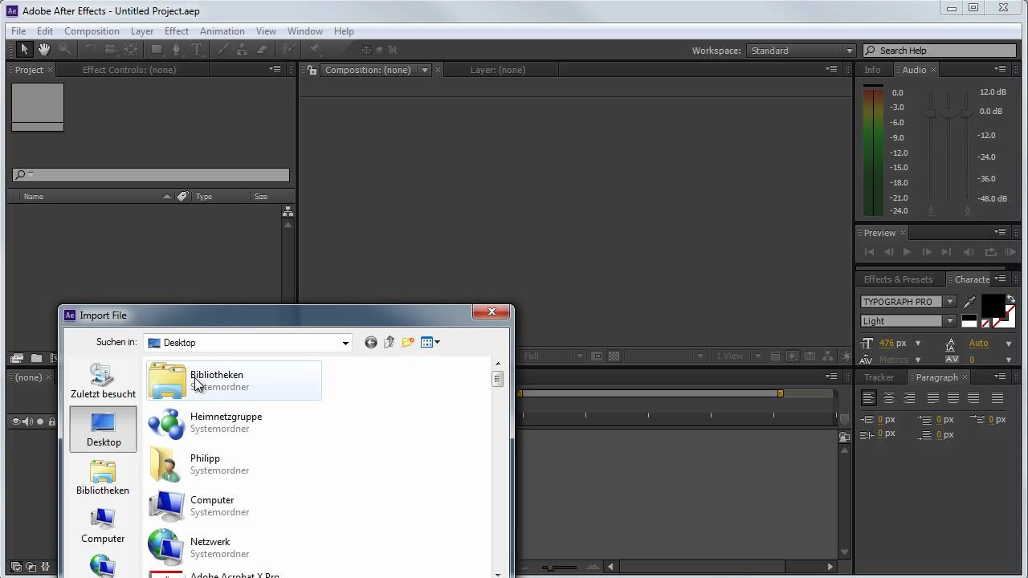Select the Clone Stamp tool
Screen dimensions: 1028x578
click(x=243, y=50)
